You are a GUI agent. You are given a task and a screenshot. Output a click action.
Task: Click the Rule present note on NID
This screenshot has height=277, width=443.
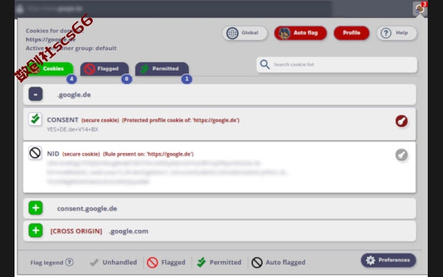coord(148,154)
